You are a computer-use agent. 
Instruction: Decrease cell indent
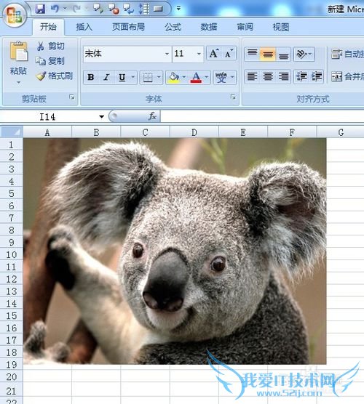coord(301,76)
